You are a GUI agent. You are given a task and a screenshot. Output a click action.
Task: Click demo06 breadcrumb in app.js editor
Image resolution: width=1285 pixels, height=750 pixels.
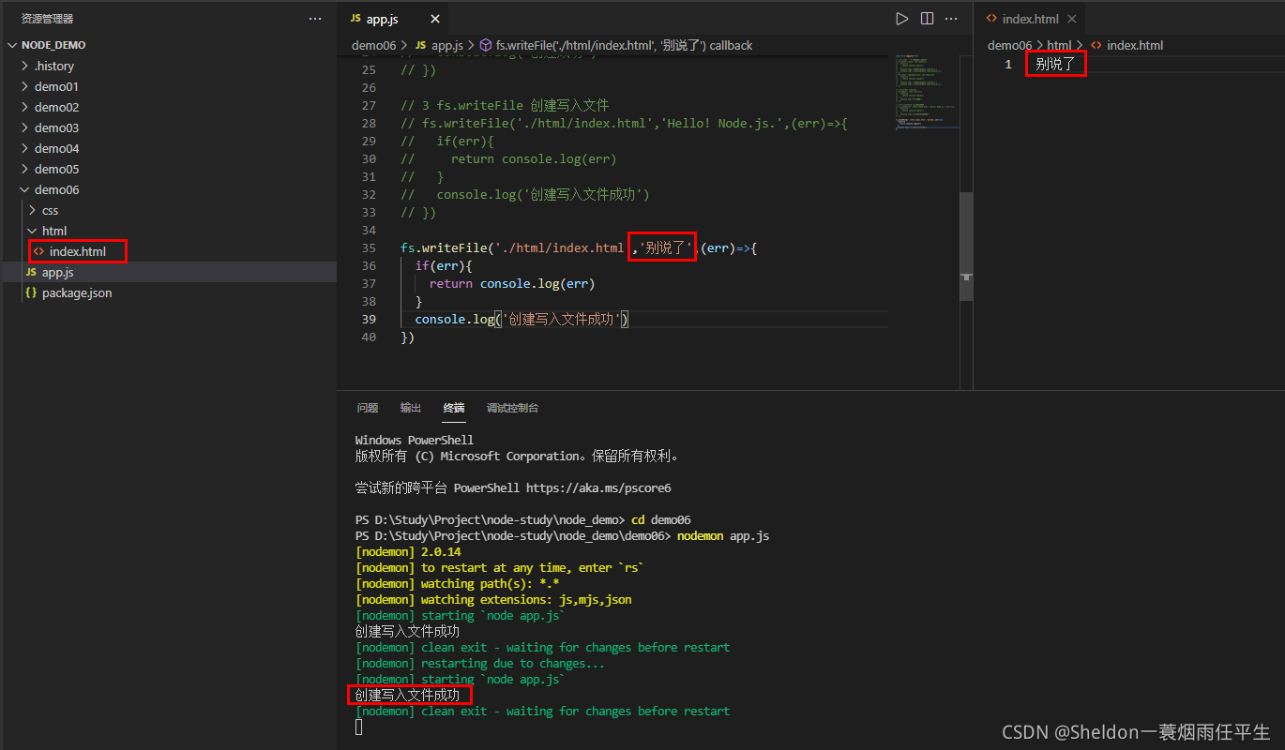tap(374, 45)
